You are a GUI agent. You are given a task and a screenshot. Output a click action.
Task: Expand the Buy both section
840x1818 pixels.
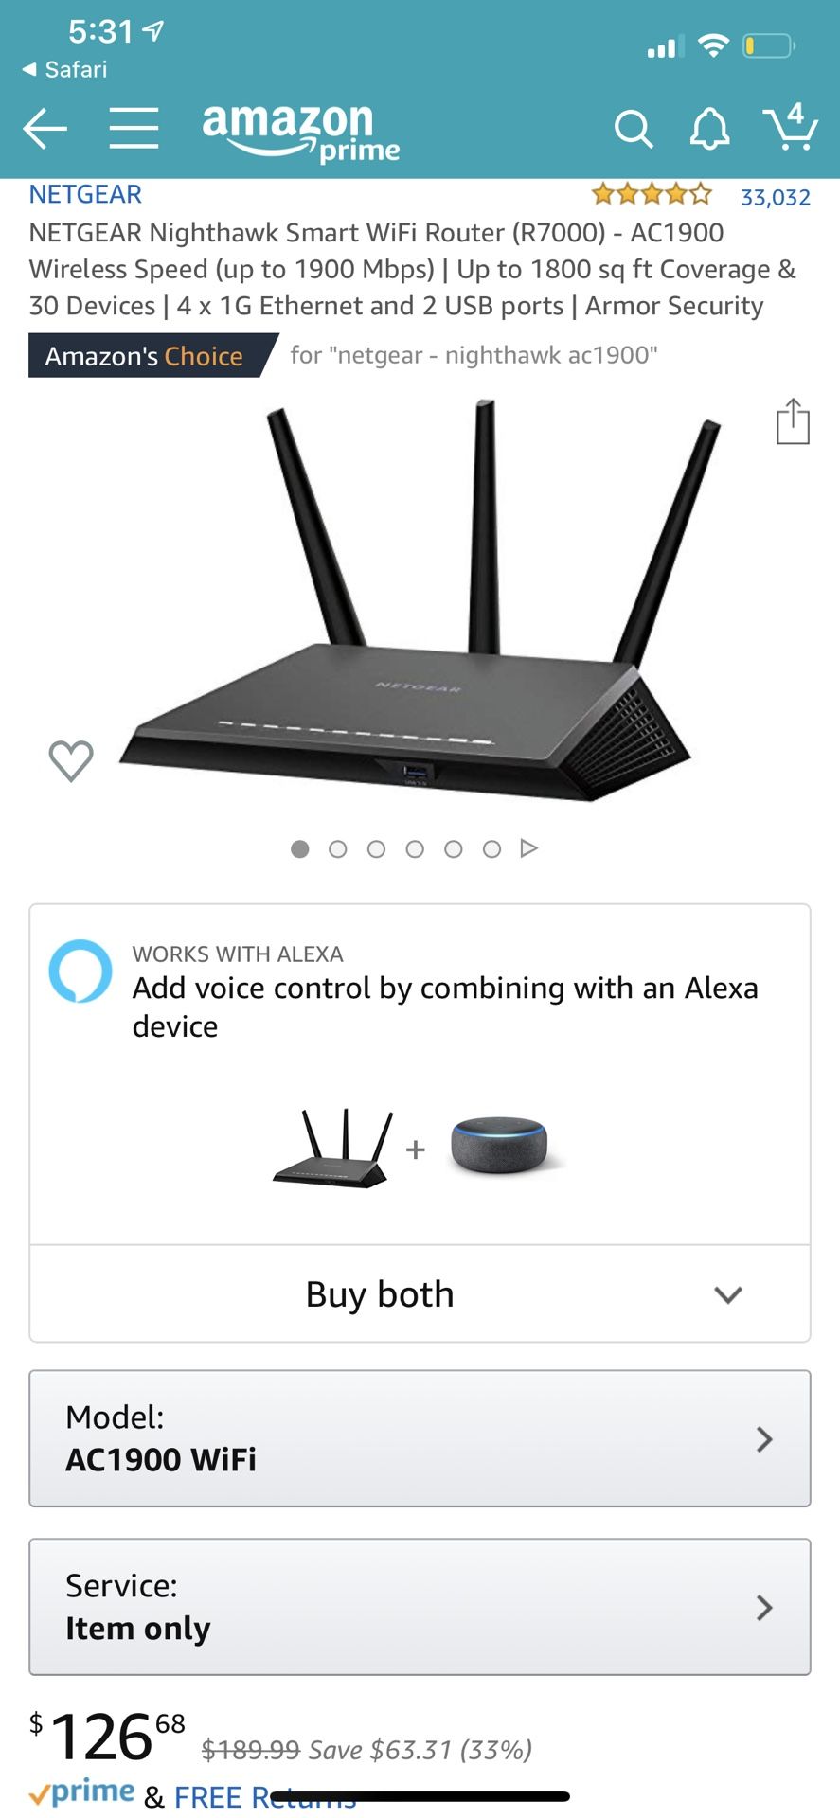(420, 1293)
